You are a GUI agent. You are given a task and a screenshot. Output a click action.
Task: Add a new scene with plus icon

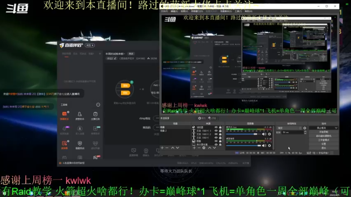(162, 148)
